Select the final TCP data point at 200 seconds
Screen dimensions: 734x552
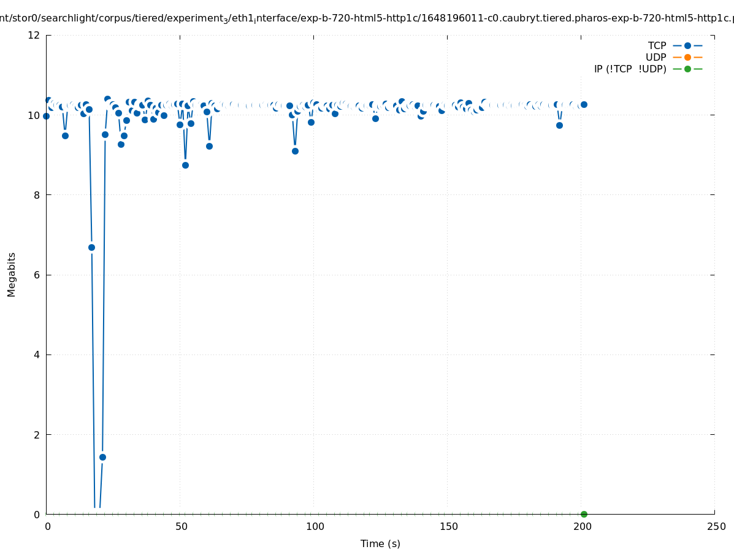584,104
